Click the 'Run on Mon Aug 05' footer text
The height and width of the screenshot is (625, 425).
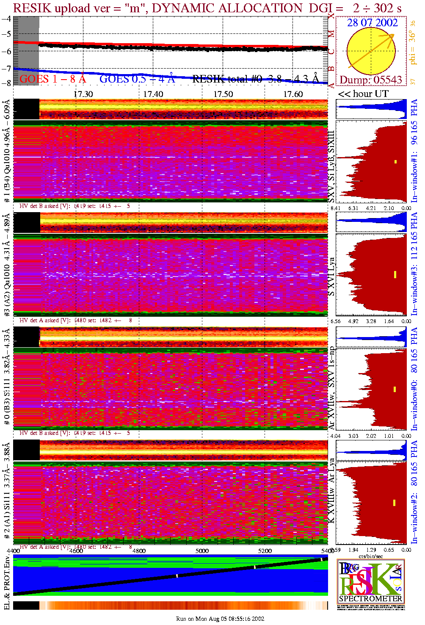coord(220,619)
